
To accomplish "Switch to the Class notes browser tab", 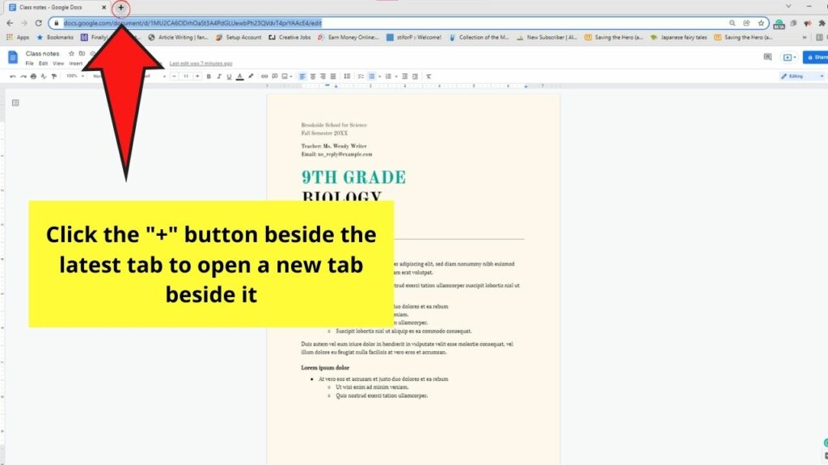I will [x=49, y=7].
